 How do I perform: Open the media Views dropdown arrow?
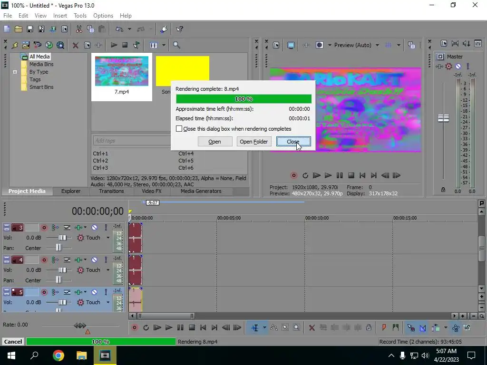164,45
